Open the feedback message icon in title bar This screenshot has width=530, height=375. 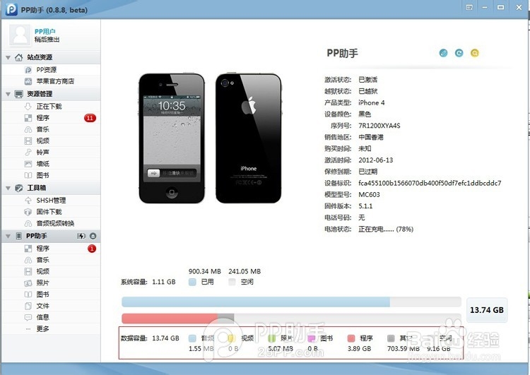469,8
